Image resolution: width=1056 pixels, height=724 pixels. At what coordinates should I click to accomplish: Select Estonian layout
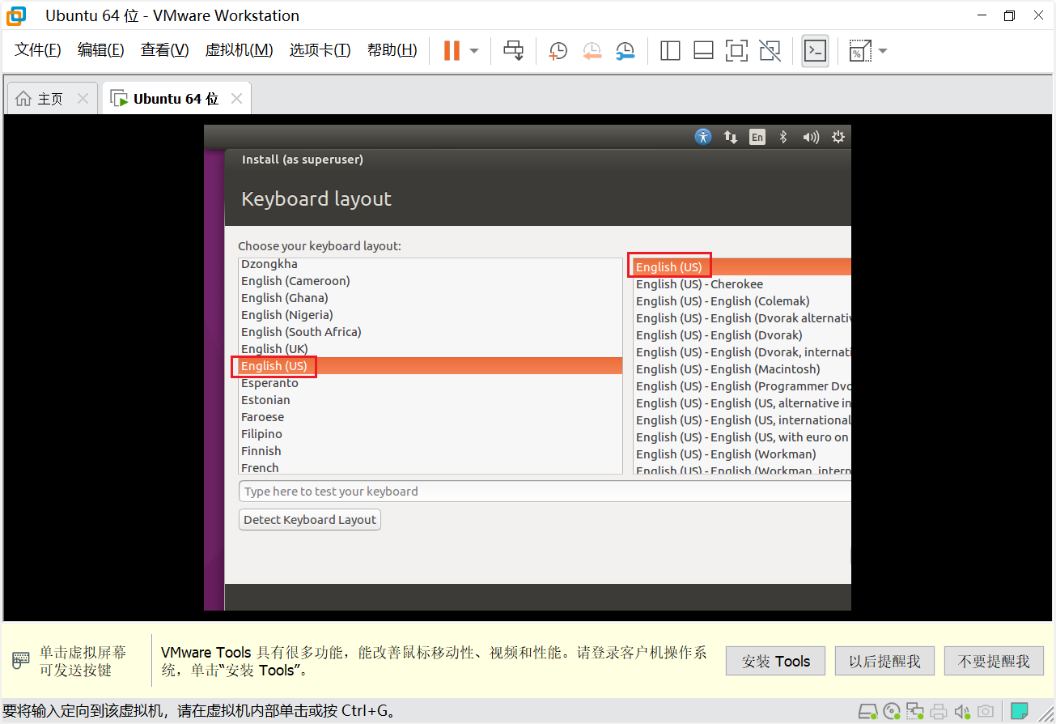coord(430,400)
